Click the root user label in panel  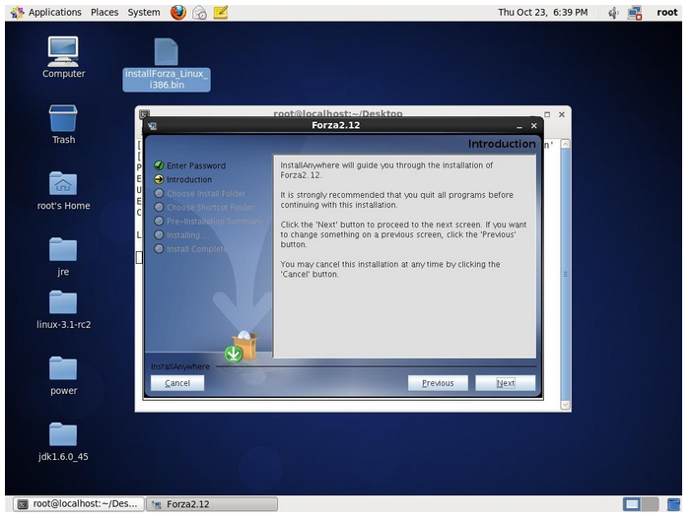coord(666,13)
